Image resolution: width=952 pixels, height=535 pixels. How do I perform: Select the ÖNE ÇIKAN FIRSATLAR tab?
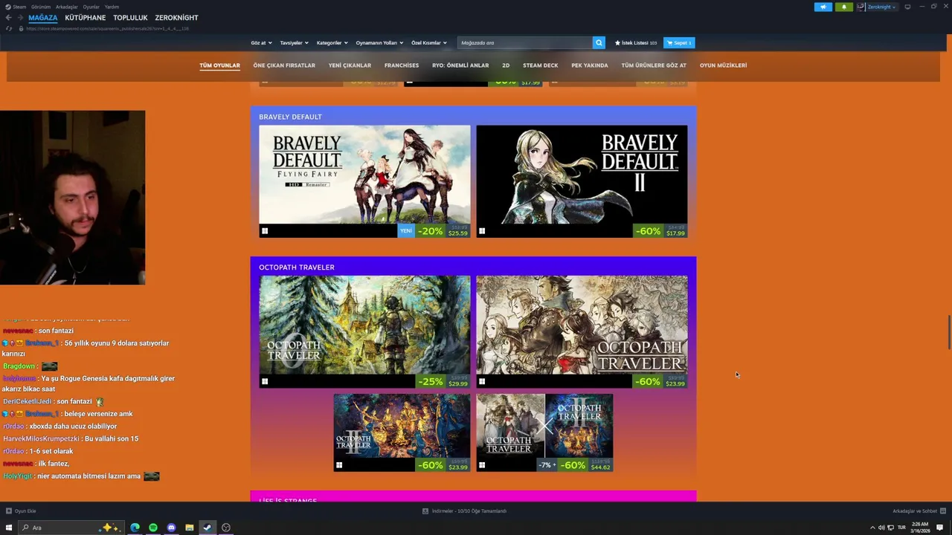coord(284,65)
